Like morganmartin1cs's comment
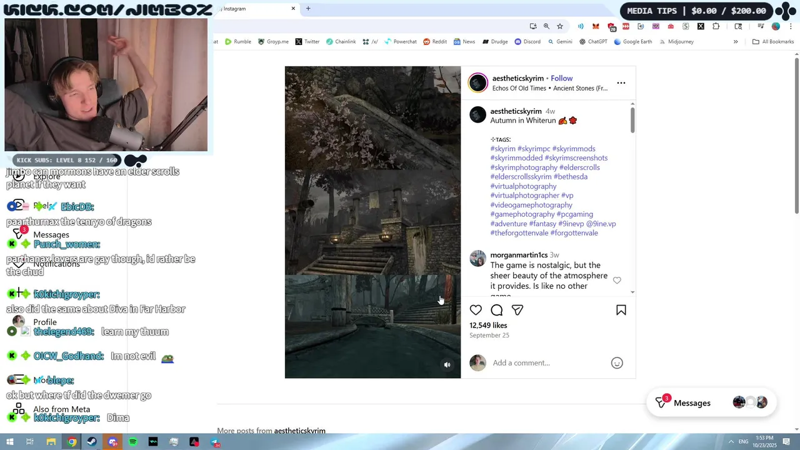 [617, 281]
